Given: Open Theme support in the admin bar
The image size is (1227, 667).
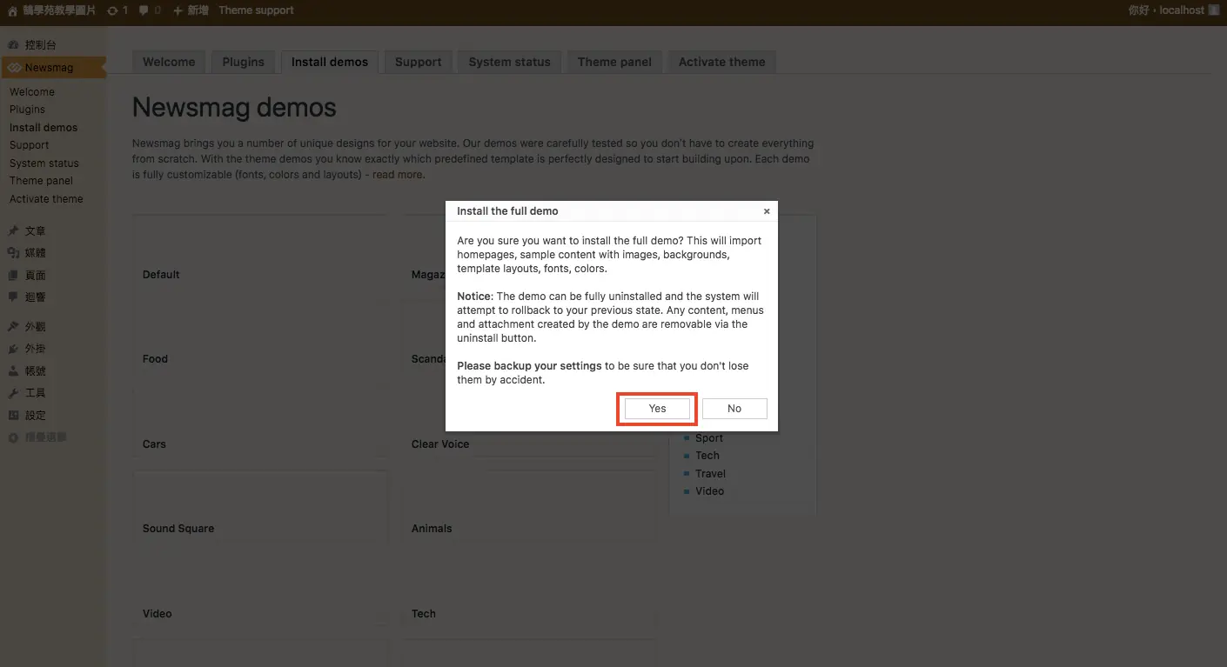Looking at the screenshot, I should tap(256, 10).
